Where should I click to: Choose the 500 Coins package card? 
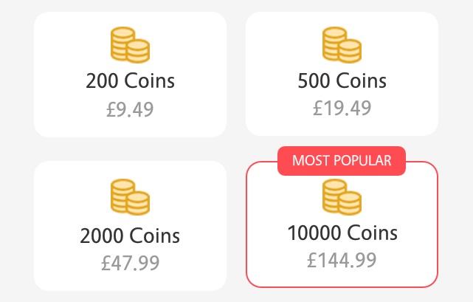coord(342,74)
